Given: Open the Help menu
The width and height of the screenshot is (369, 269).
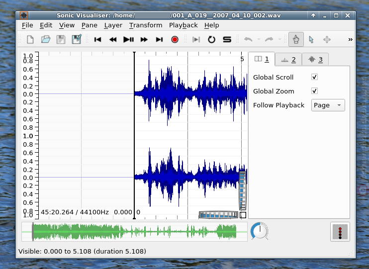Looking at the screenshot, I should tap(211, 25).
